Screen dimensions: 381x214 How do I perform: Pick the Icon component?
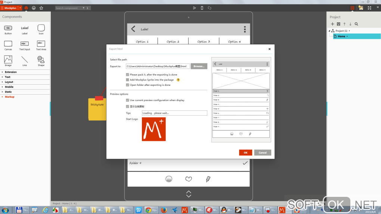(x=41, y=29)
